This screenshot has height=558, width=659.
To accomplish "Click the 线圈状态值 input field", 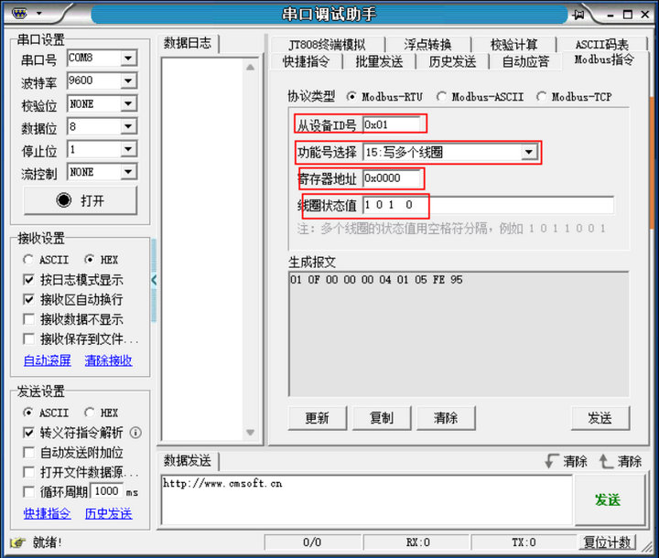I will pos(489,205).
